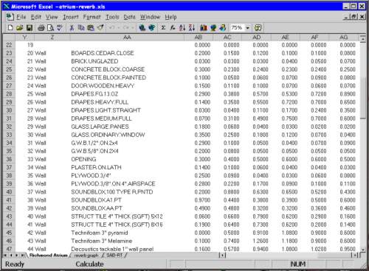This screenshot has width=369, height=271.
Task: Click the Redo arrow icon
Action: click(x=126, y=28)
